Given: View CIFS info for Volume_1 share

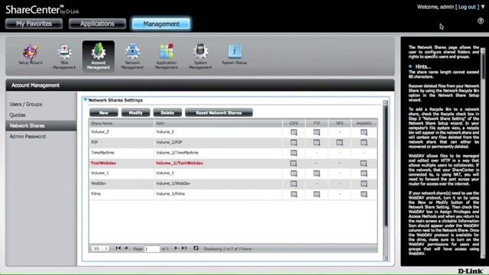Looking at the screenshot, I should [x=293, y=173].
